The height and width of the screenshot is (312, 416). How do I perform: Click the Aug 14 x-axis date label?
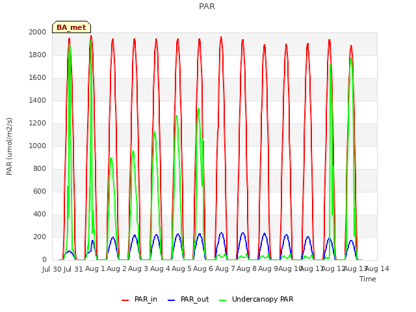378,269
